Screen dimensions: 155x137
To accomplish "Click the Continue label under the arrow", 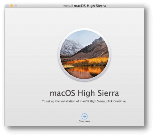I will click(84, 121).
